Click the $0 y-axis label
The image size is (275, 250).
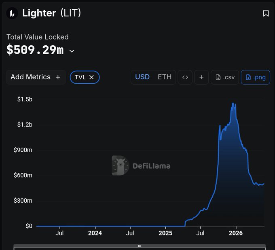point(29,226)
